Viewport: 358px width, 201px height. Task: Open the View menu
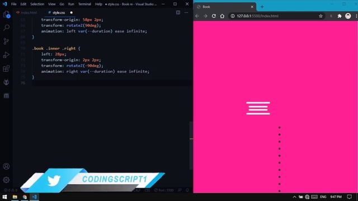[x=52, y=4]
